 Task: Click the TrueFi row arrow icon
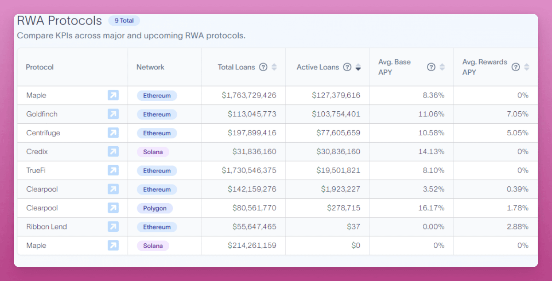tap(113, 171)
